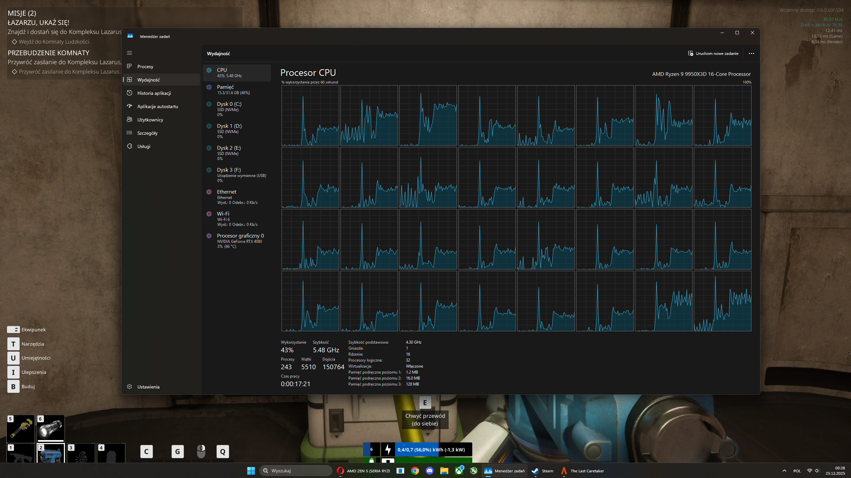Click the Wyszukaj taskbar search field
The width and height of the screenshot is (851, 478).
pyautogui.click(x=296, y=471)
